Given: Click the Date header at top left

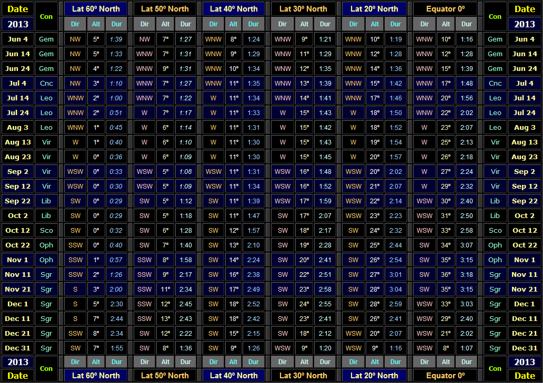Looking at the screenshot, I should pos(17,8).
